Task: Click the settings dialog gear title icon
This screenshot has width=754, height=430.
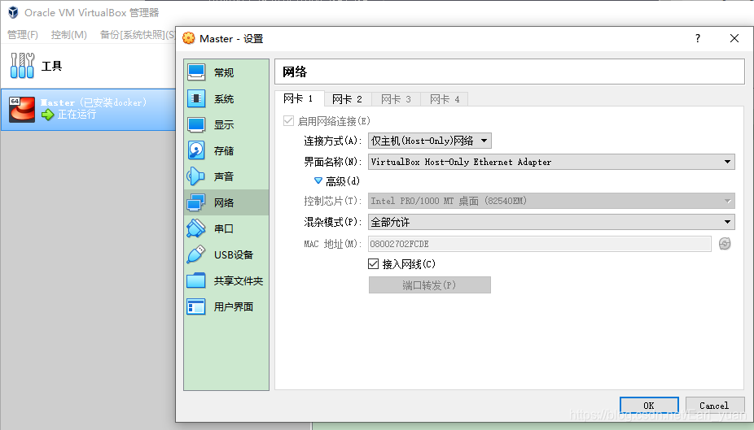Action: coord(189,38)
